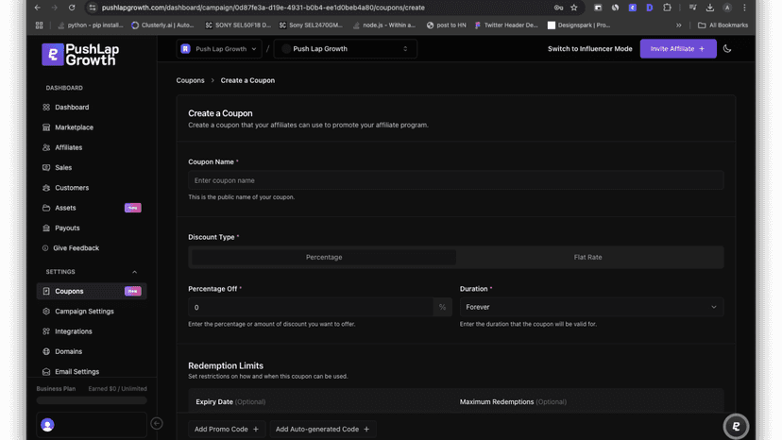The width and height of the screenshot is (782, 440).
Task: Open Sales in sidebar
Action: [63, 168]
